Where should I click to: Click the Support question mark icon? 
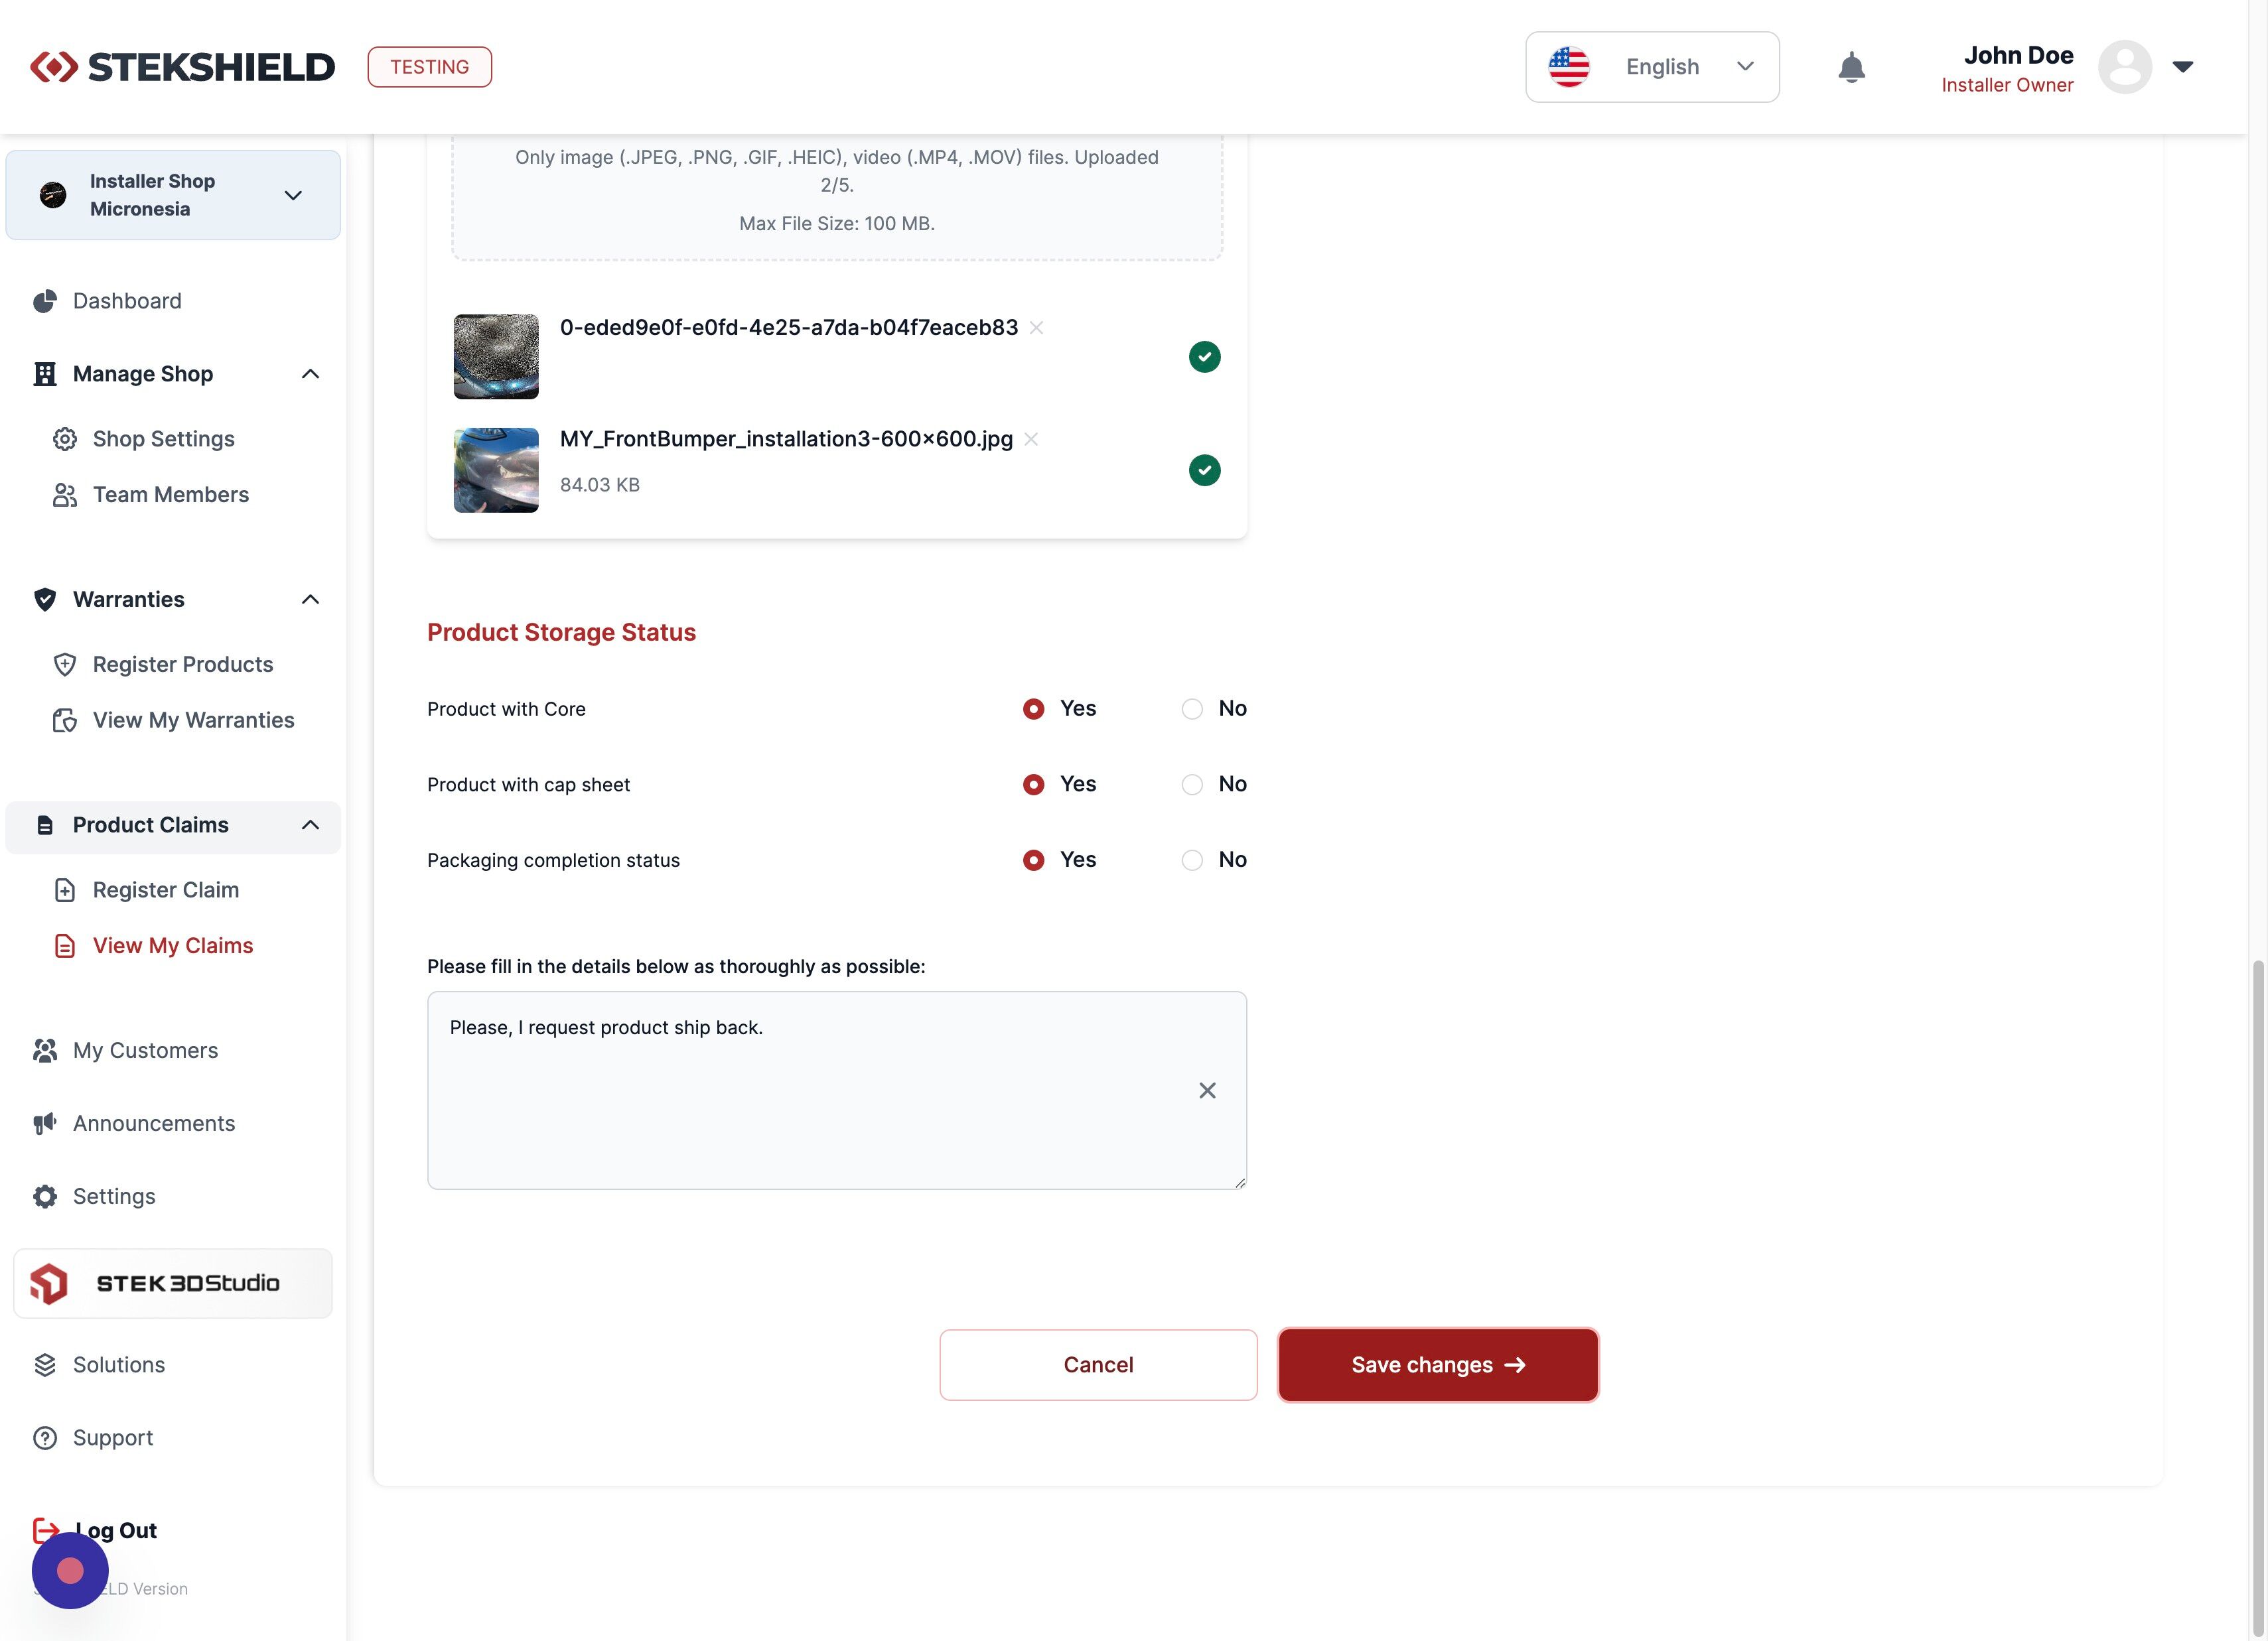click(45, 1438)
